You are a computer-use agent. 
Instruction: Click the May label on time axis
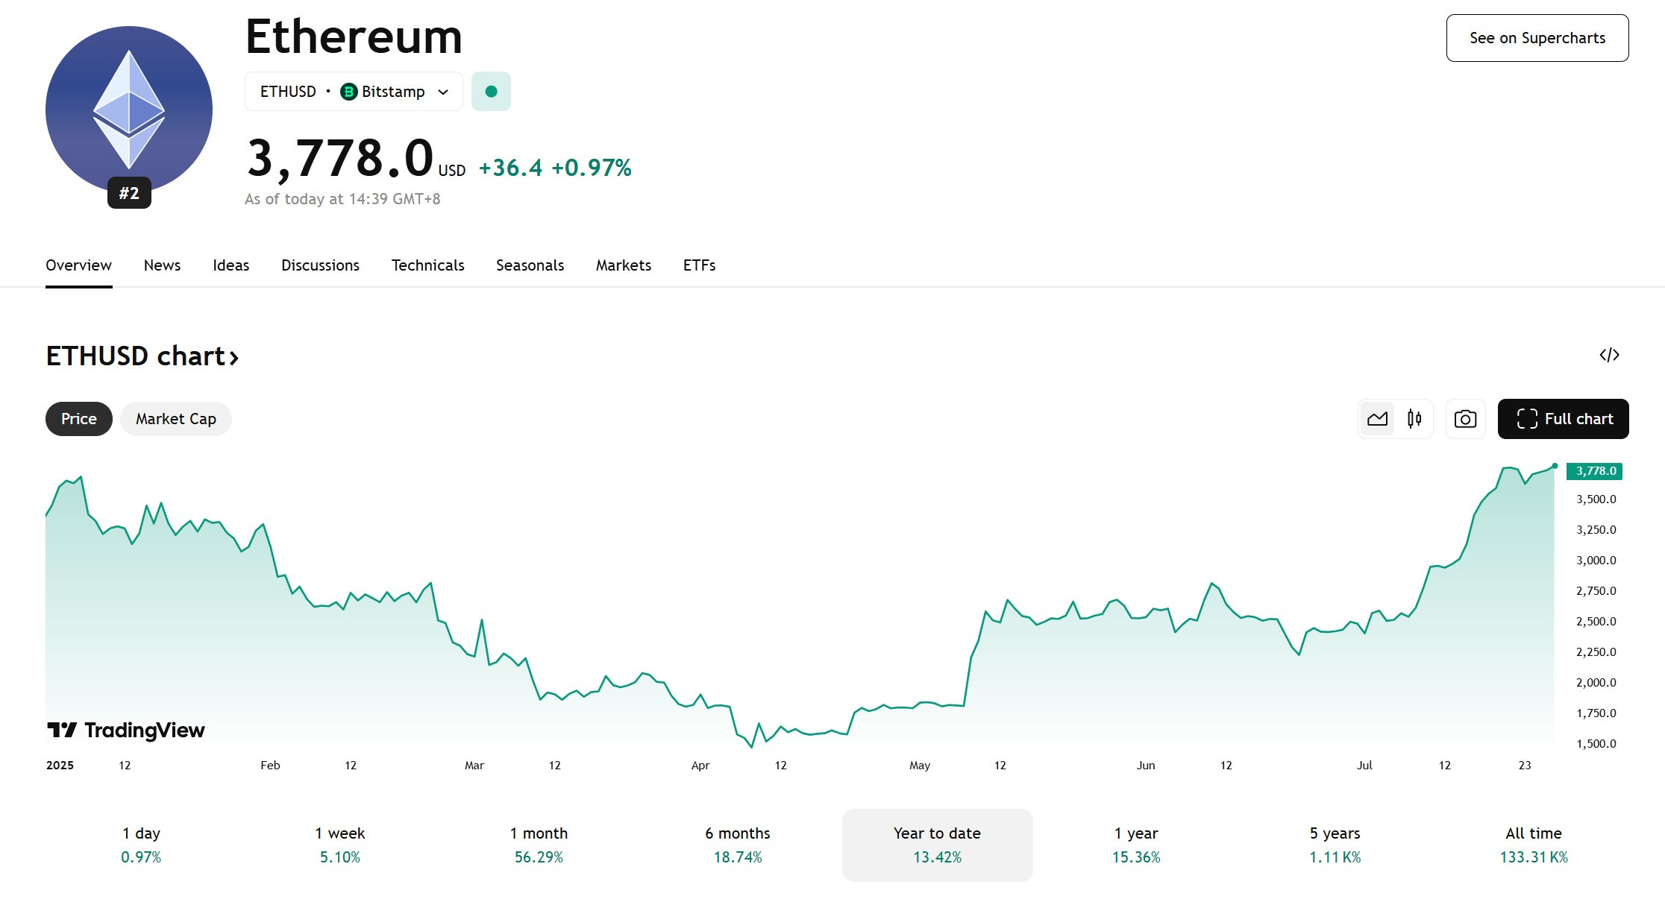(920, 766)
